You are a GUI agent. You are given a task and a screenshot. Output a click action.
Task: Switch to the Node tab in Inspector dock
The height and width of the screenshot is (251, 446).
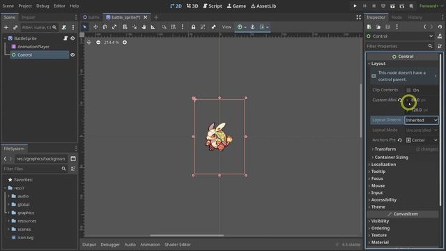[397, 17]
